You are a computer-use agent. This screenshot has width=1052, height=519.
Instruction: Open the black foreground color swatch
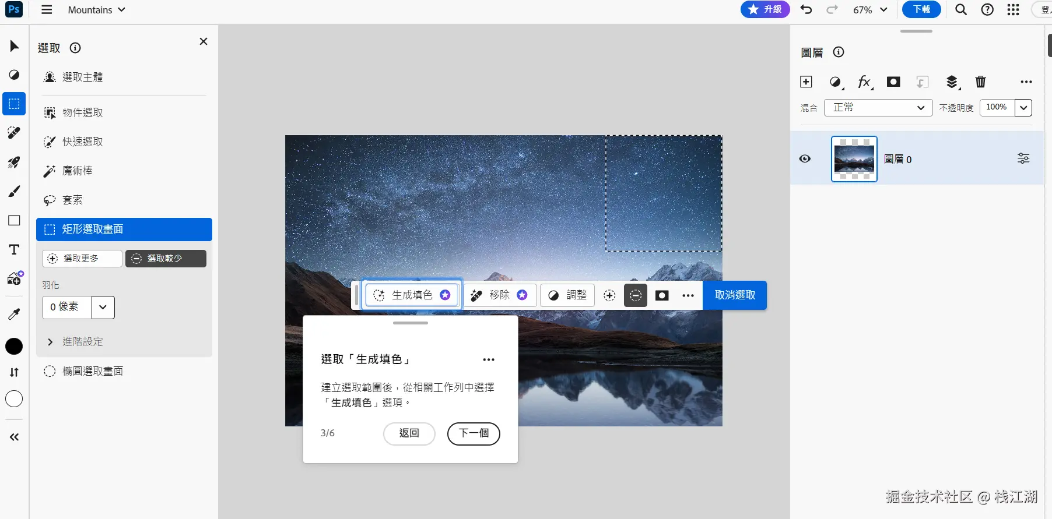(14, 347)
